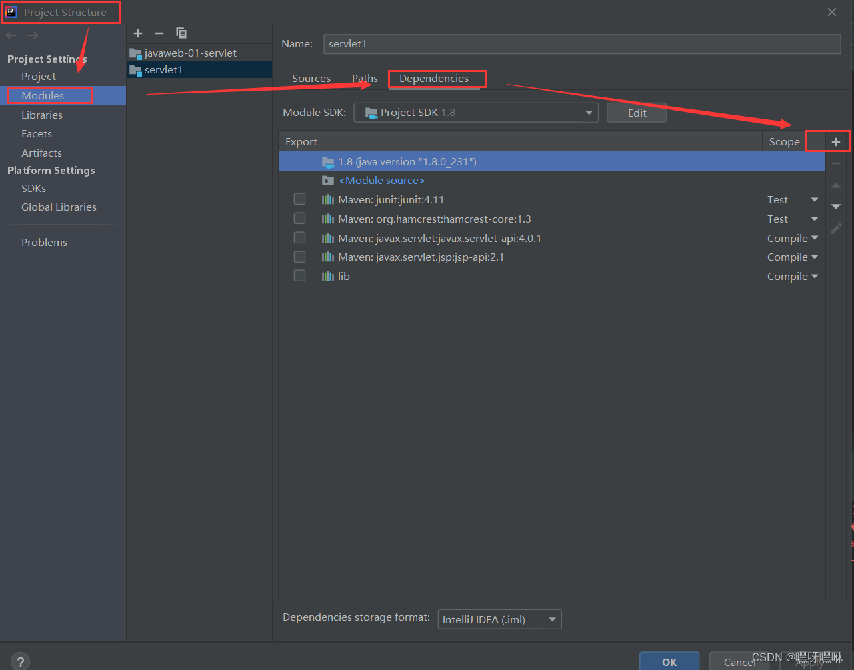
Task: Select Facets in Project Settings
Action: pyautogui.click(x=37, y=133)
